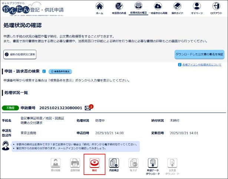Viewport: 228px width, 179px height.
Task: Open 各種アイコンや処理状況について link
Action: [202, 65]
